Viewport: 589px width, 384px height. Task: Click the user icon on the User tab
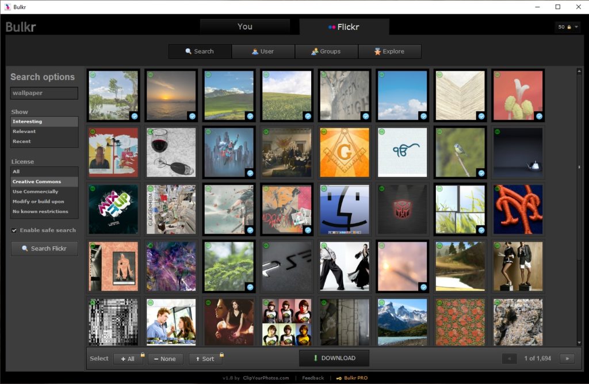255,51
